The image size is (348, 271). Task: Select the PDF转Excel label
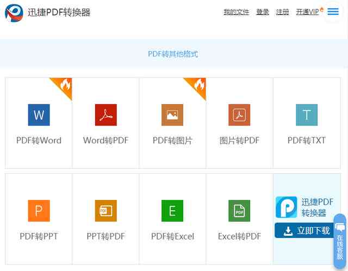pos(172,236)
